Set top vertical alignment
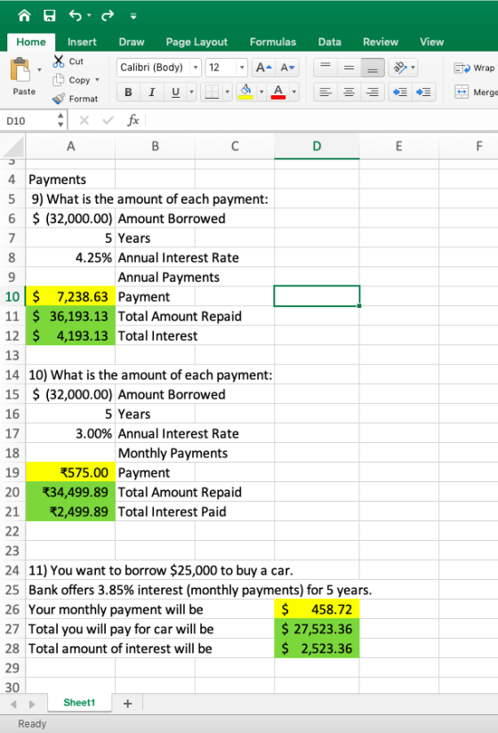Image resolution: width=498 pixels, height=733 pixels. pos(325,68)
